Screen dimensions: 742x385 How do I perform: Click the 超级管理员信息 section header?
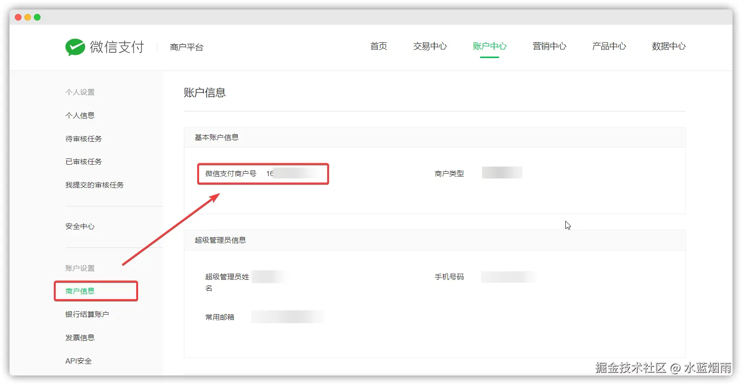tap(221, 240)
